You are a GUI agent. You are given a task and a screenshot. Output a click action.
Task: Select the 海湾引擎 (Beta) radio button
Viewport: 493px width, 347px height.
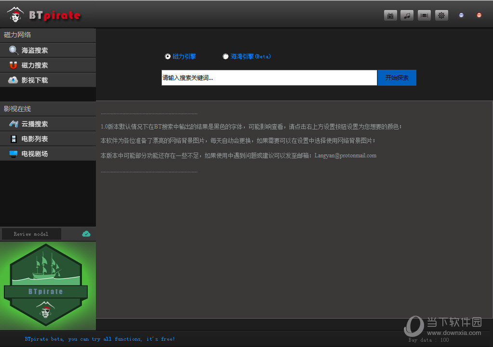(x=226, y=56)
